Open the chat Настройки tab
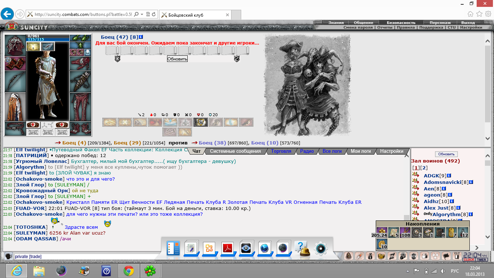This screenshot has height=278, width=494. [x=392, y=151]
